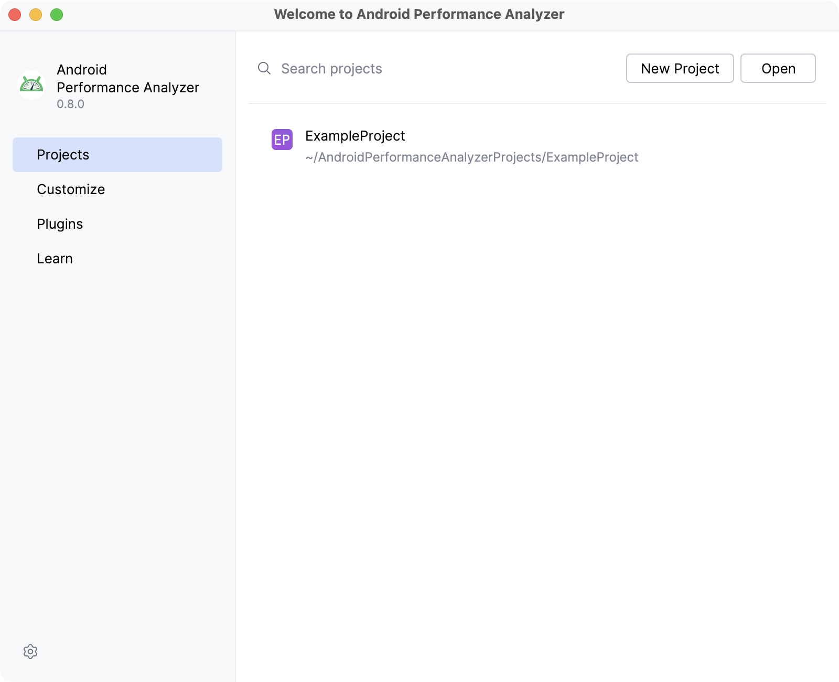
Task: Click the Android Performance Analyzer app name
Action: (x=128, y=79)
